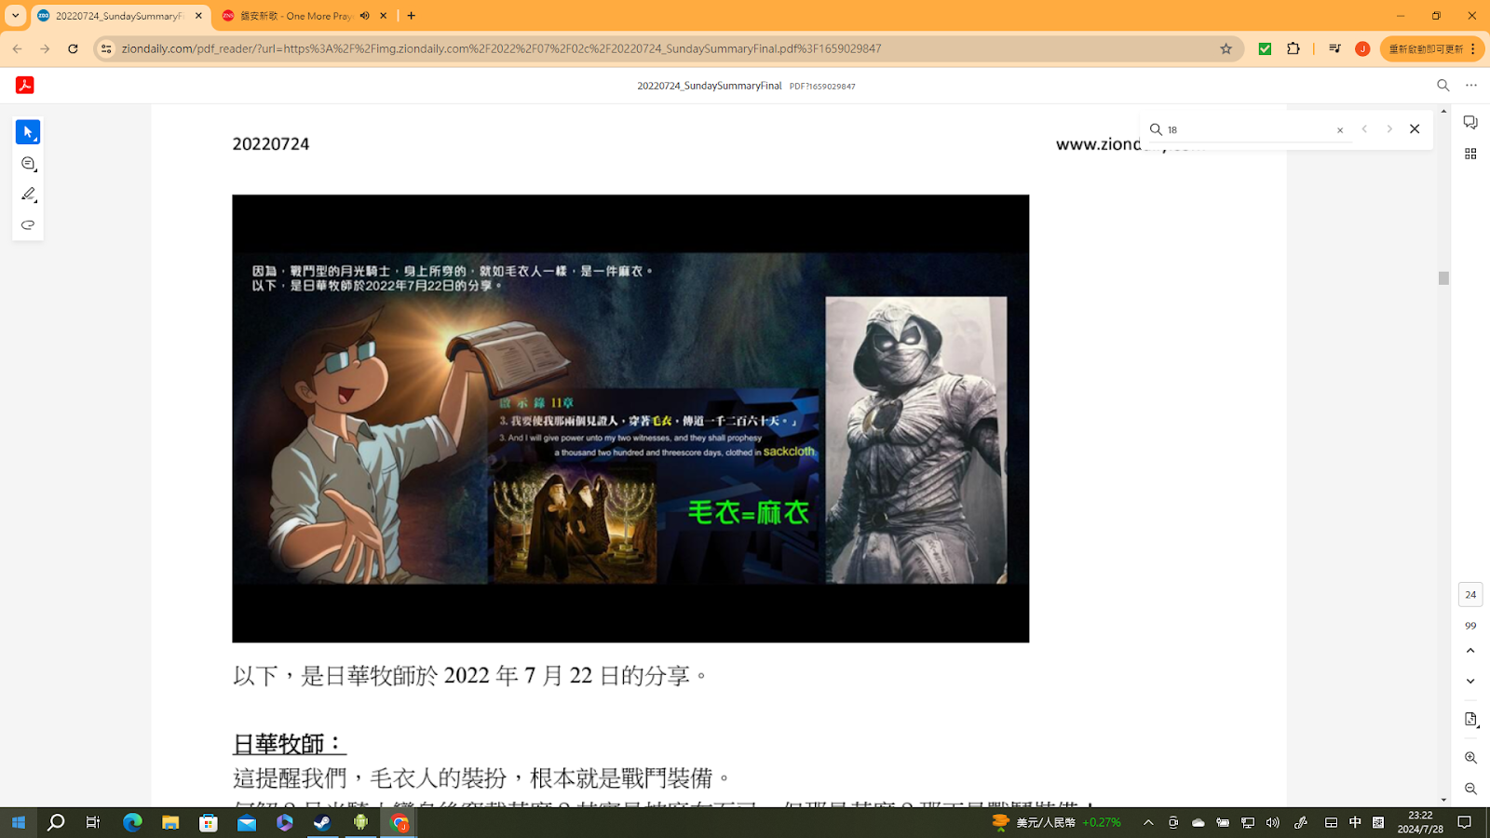This screenshot has width=1490, height=838.
Task: Mute the One More Pray tab audio
Action: coord(365,16)
